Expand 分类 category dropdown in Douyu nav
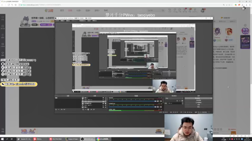252x141 pixels. pyautogui.click(x=78, y=10)
